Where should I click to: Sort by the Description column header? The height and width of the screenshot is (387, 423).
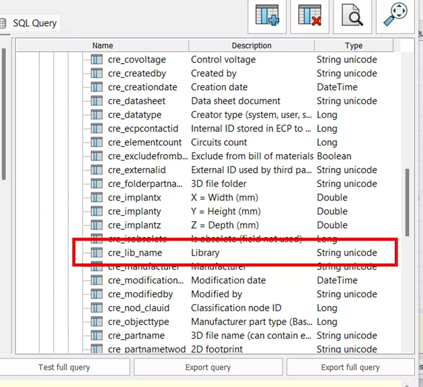251,45
